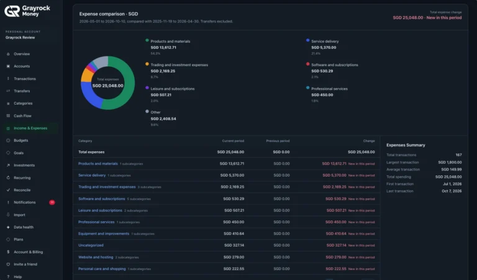Click the Cash Flow icon

[8, 116]
